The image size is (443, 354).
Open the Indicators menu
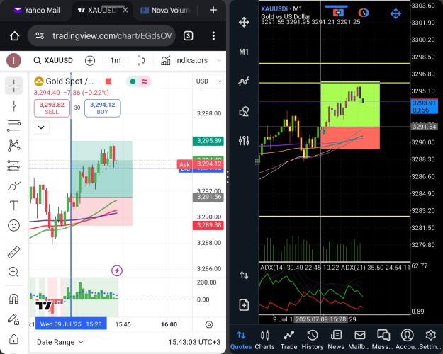click(184, 60)
